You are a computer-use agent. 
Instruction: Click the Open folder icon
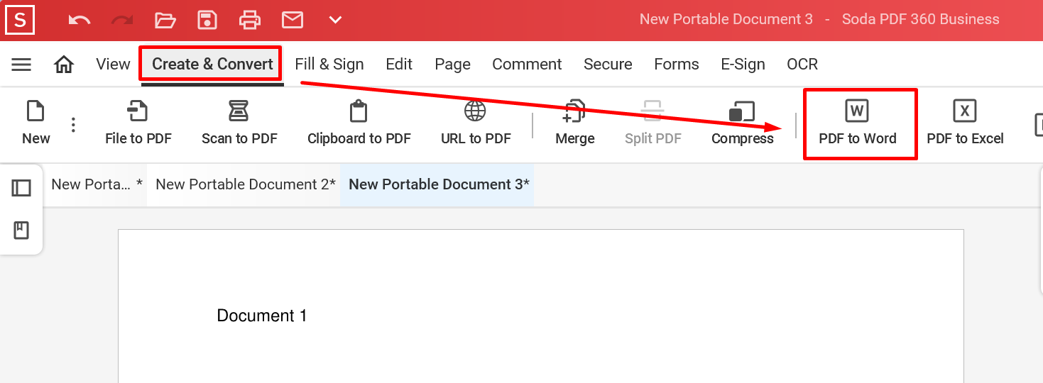pos(165,20)
